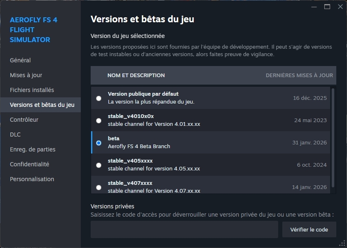Click the 'stable_v4010x0x' branch name
Image resolution: width=347 pixels, height=248 pixels.
(x=131, y=116)
